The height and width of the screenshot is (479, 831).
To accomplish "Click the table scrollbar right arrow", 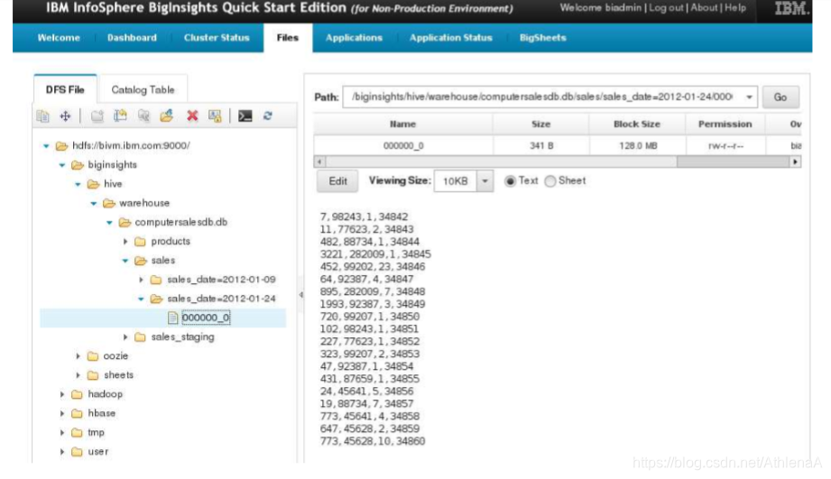I will (795, 161).
